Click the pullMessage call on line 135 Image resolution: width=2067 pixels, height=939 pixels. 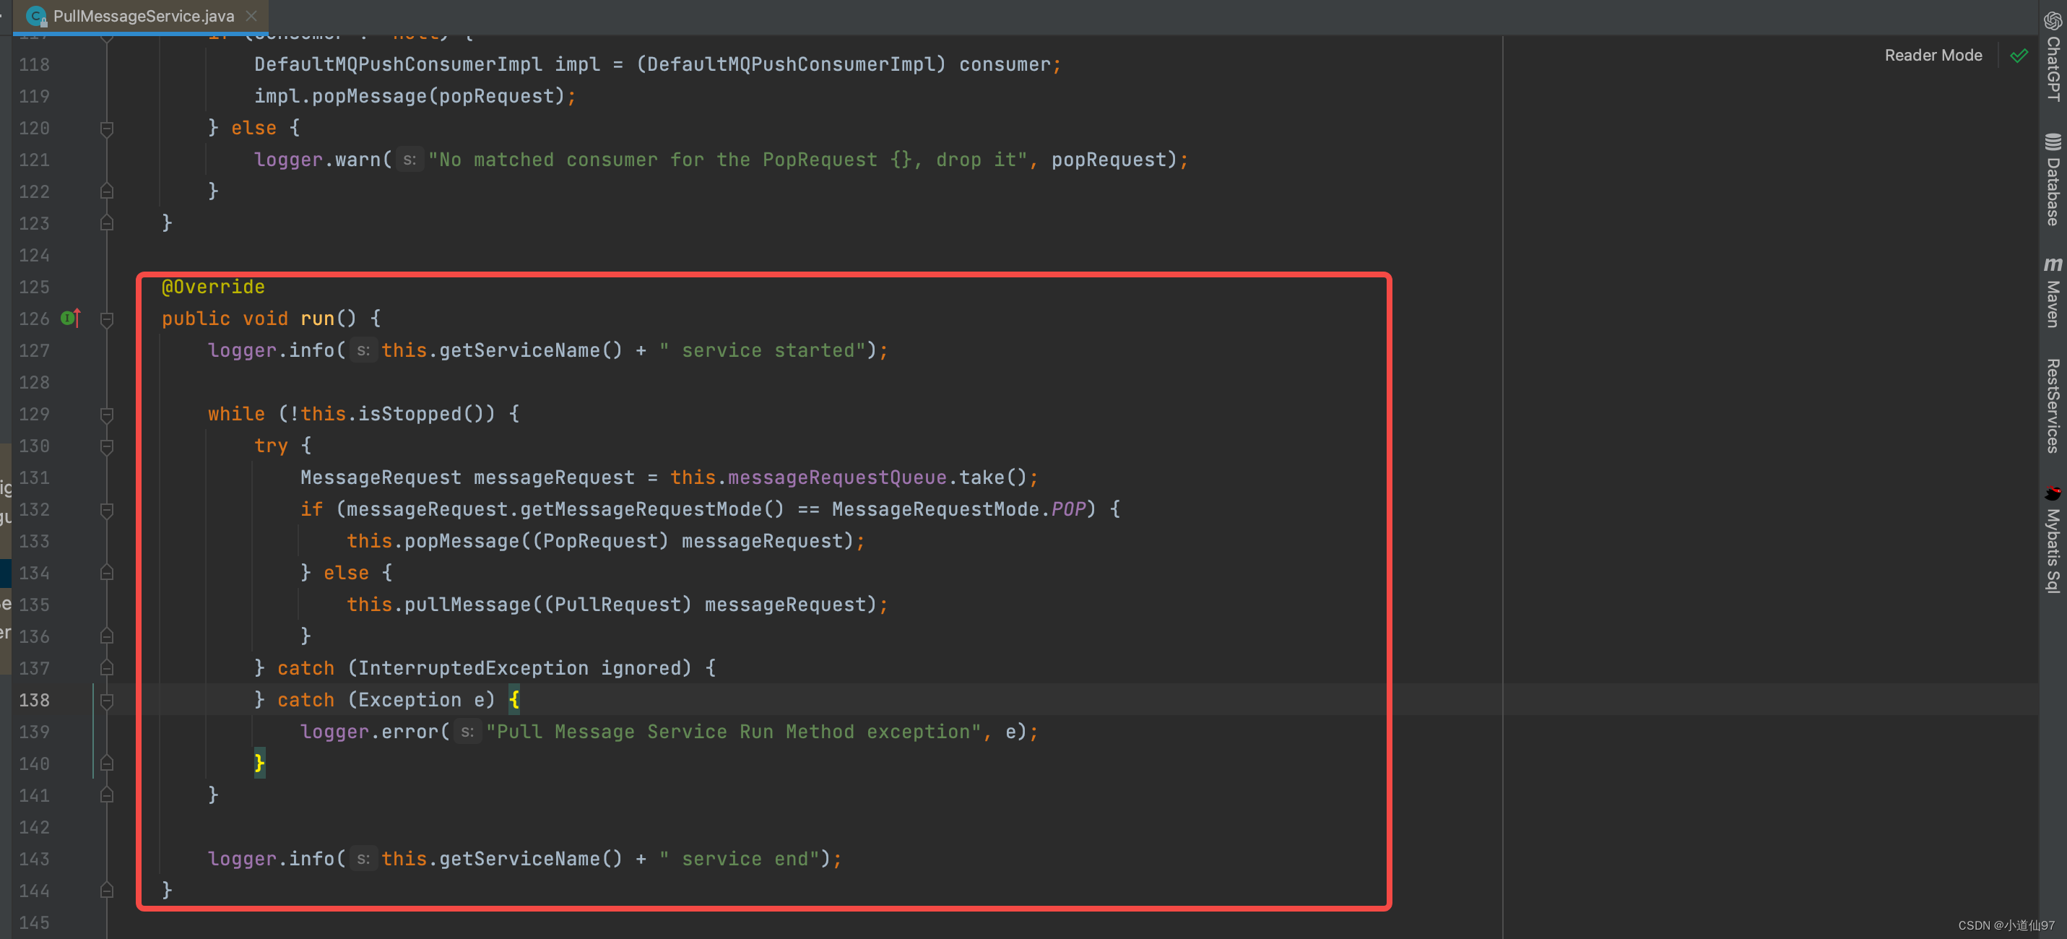pos(467,605)
